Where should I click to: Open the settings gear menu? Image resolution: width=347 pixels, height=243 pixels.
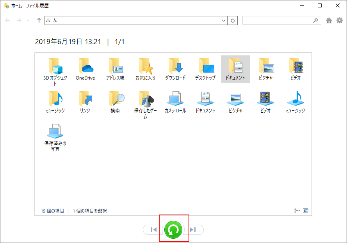click(x=340, y=21)
